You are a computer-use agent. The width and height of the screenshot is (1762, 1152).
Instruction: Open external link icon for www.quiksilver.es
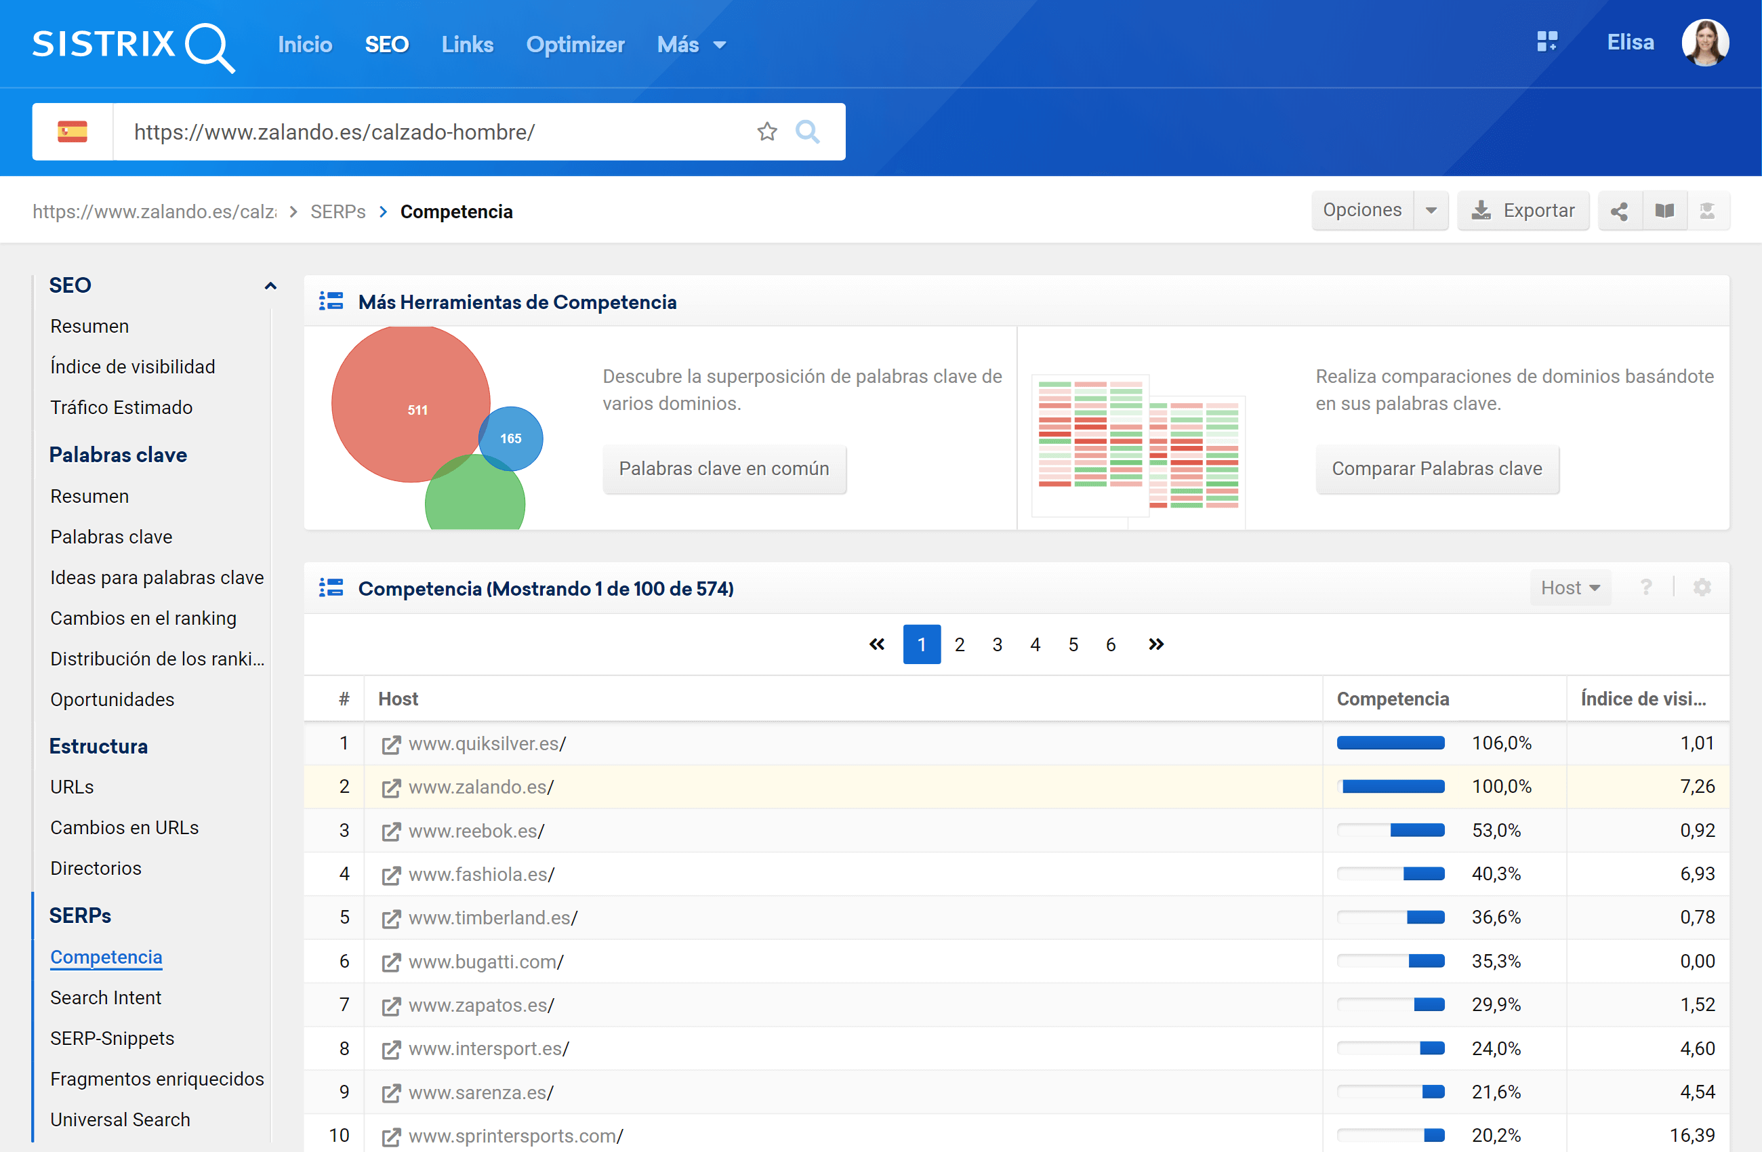coord(391,744)
